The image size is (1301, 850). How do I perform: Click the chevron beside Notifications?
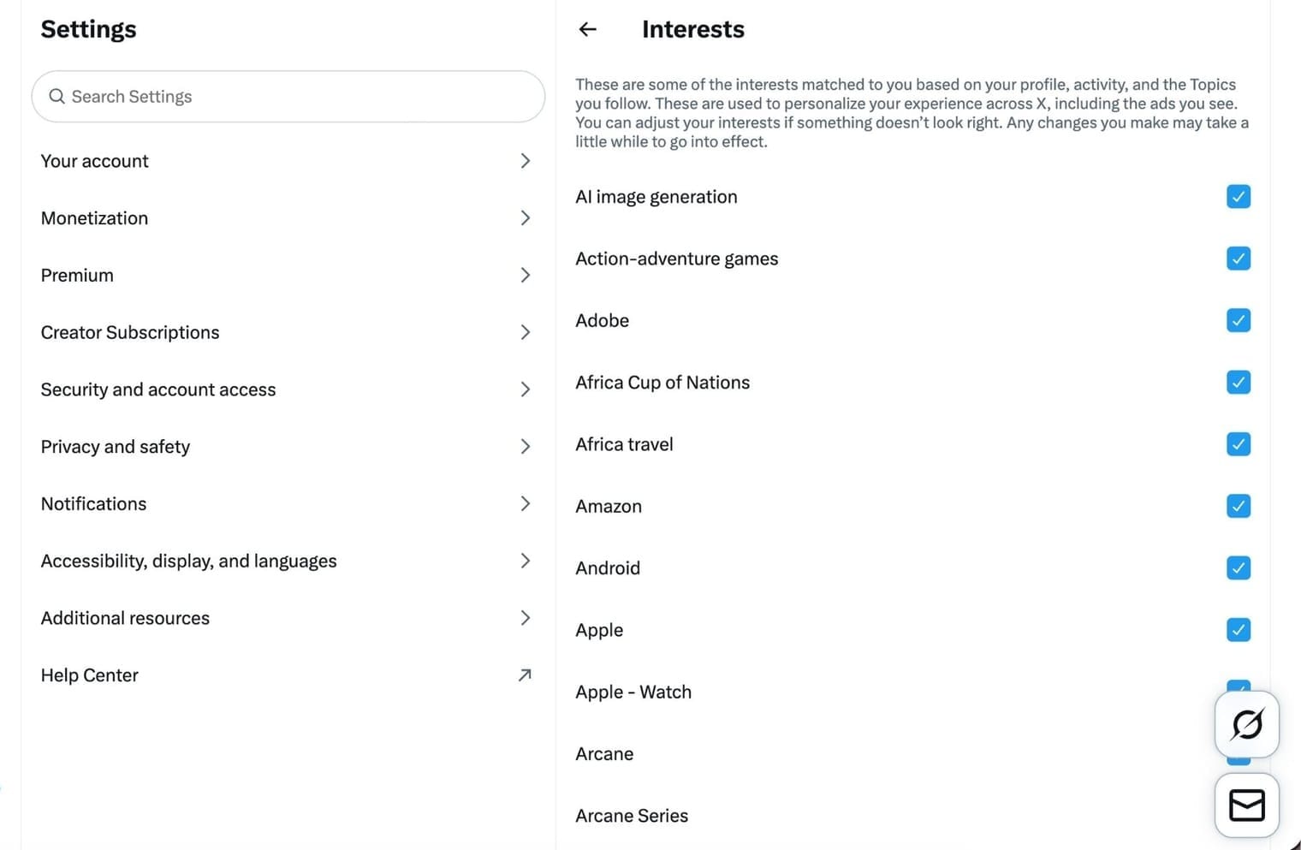pos(525,503)
